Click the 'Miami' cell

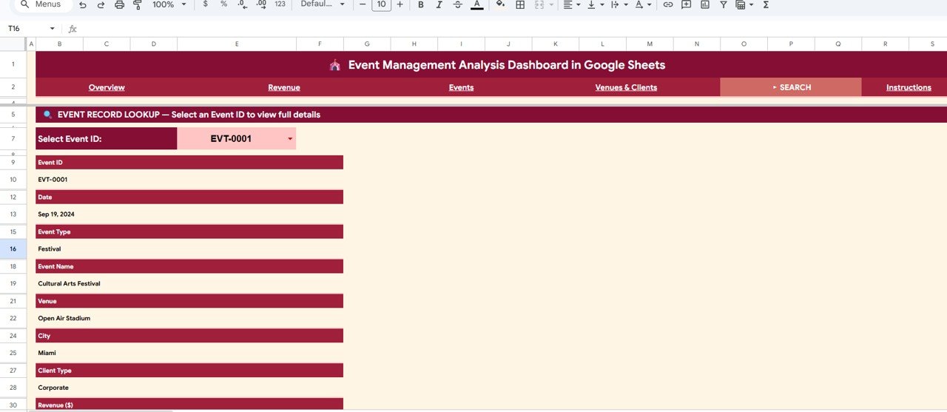(189, 353)
